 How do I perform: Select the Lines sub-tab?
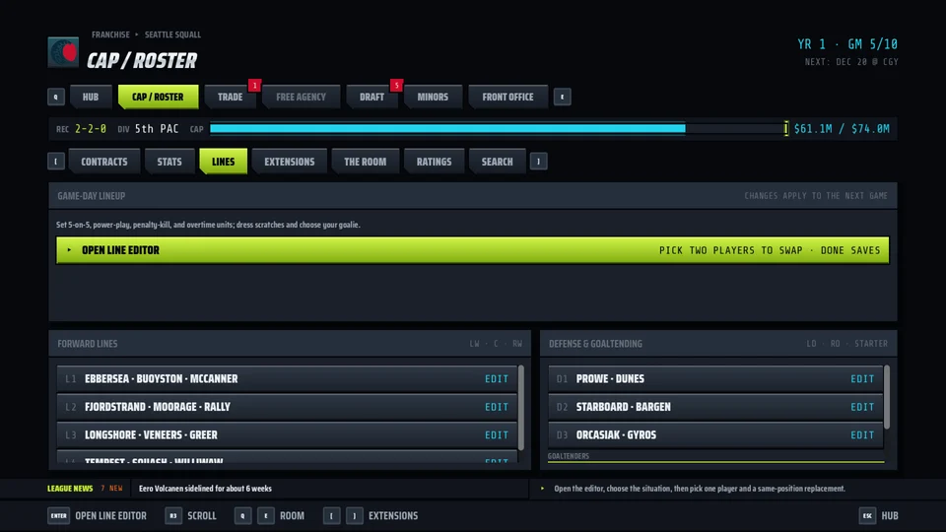[224, 162]
